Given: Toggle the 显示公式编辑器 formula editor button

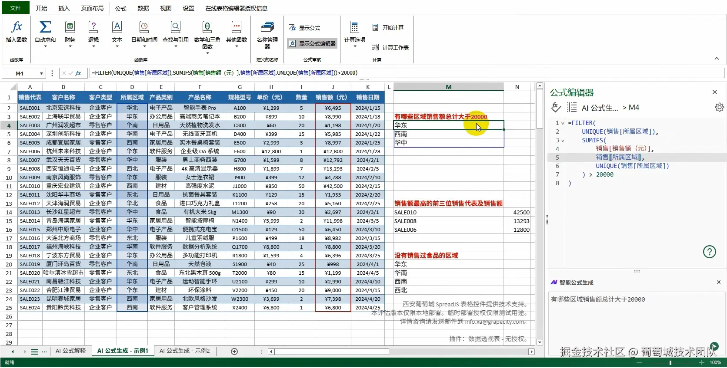Looking at the screenshot, I should (312, 43).
